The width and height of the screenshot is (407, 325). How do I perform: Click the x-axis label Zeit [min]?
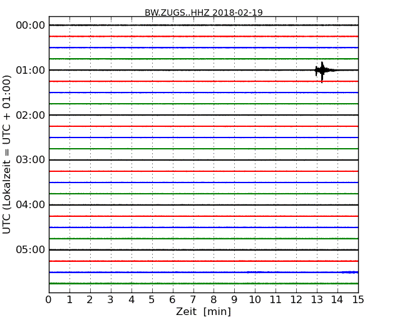203,311
